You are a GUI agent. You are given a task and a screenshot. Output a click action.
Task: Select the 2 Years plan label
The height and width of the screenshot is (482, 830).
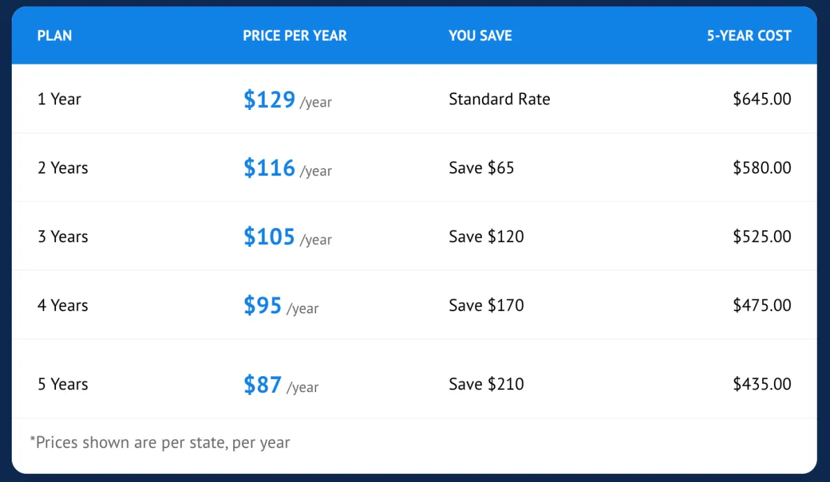click(63, 168)
